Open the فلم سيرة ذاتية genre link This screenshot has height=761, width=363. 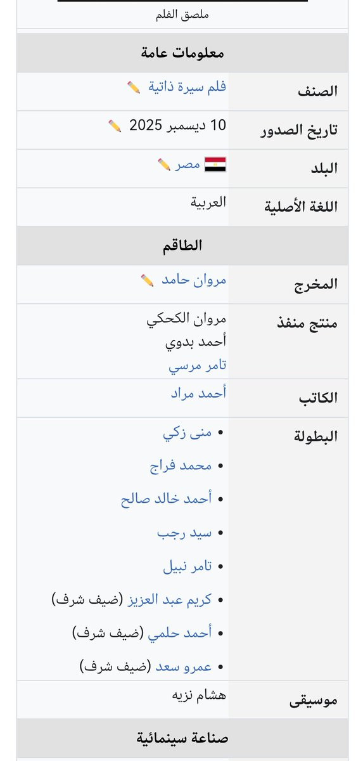click(x=188, y=87)
